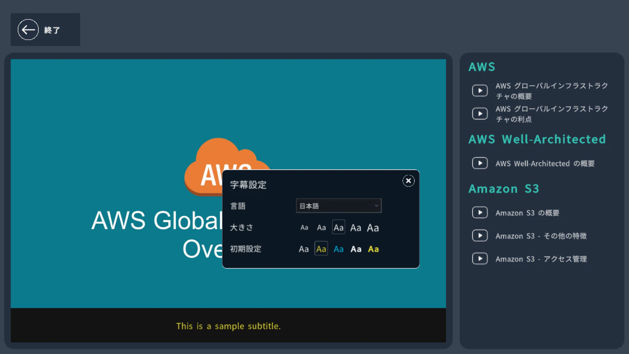Play icon for Amazon S3 - その他の特徴
The width and height of the screenshot is (629, 354).
[x=480, y=235]
